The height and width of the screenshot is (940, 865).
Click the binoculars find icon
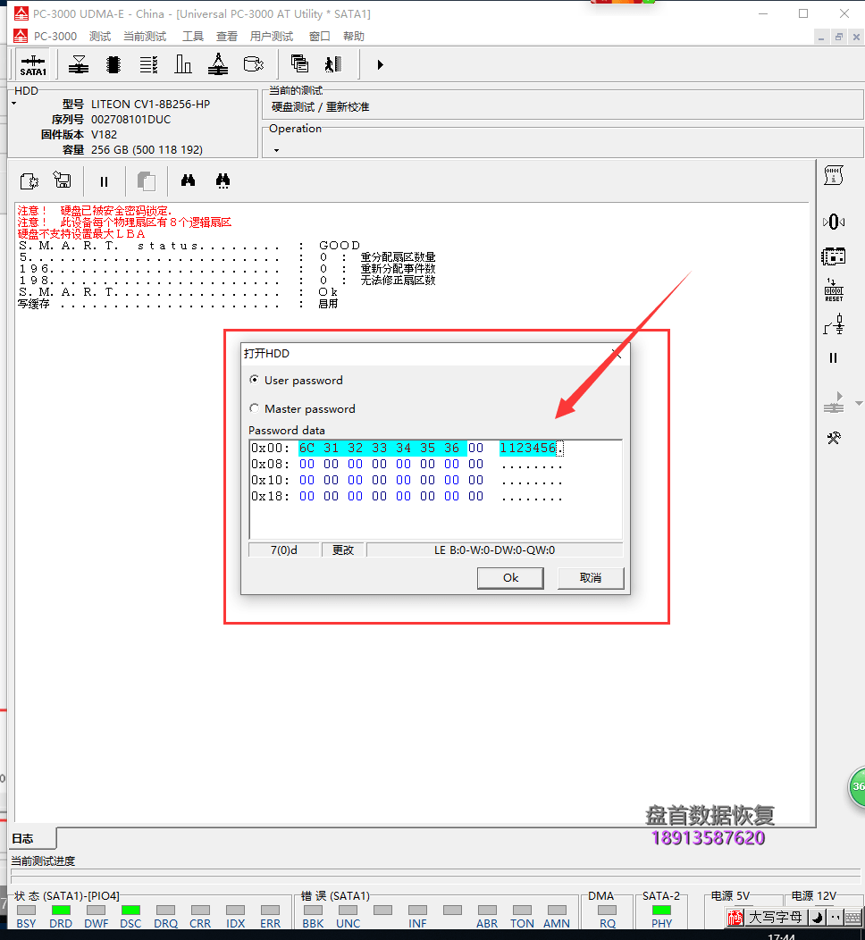(x=189, y=180)
